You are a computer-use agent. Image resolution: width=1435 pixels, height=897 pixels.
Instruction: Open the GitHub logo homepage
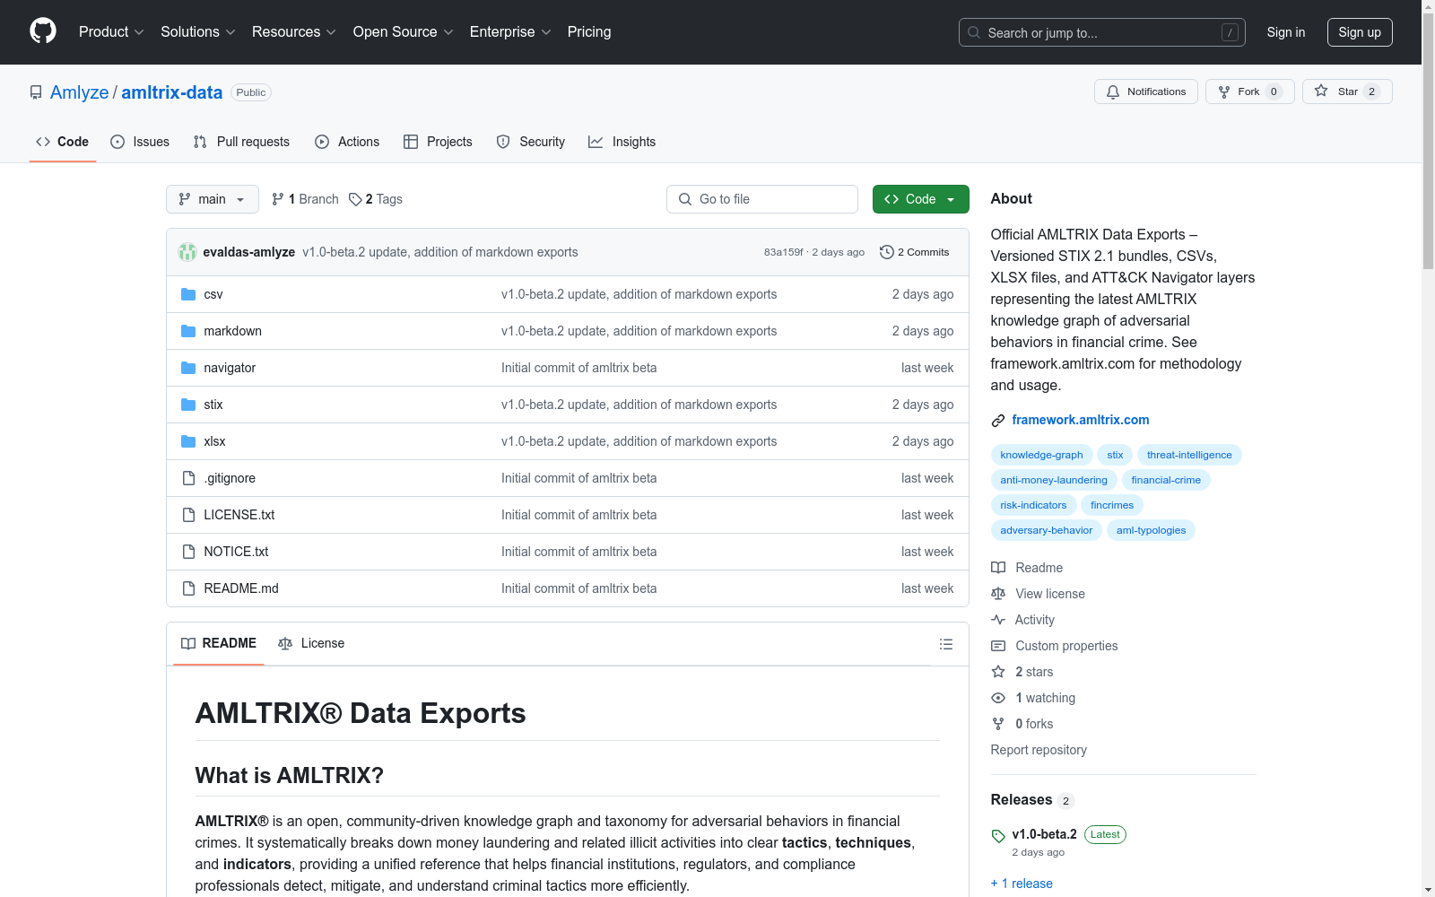(x=43, y=31)
